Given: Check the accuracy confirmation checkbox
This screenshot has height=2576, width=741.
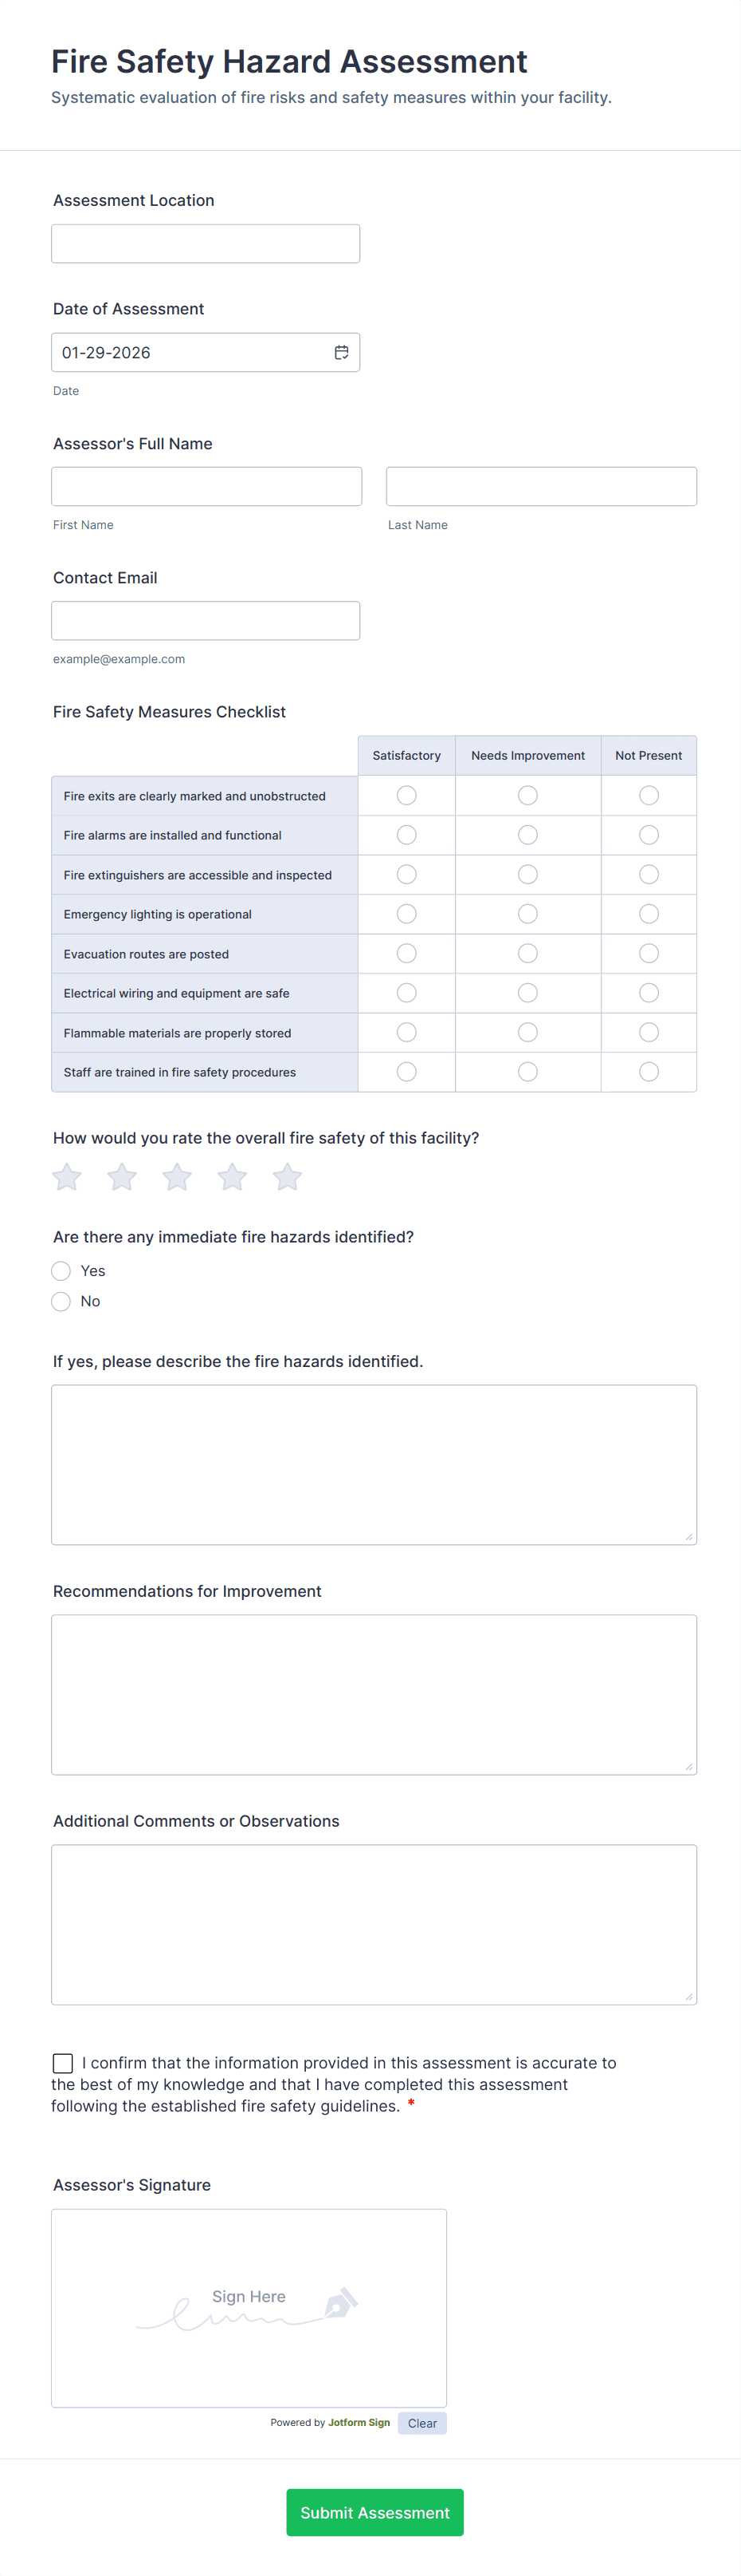Looking at the screenshot, I should [62, 2062].
